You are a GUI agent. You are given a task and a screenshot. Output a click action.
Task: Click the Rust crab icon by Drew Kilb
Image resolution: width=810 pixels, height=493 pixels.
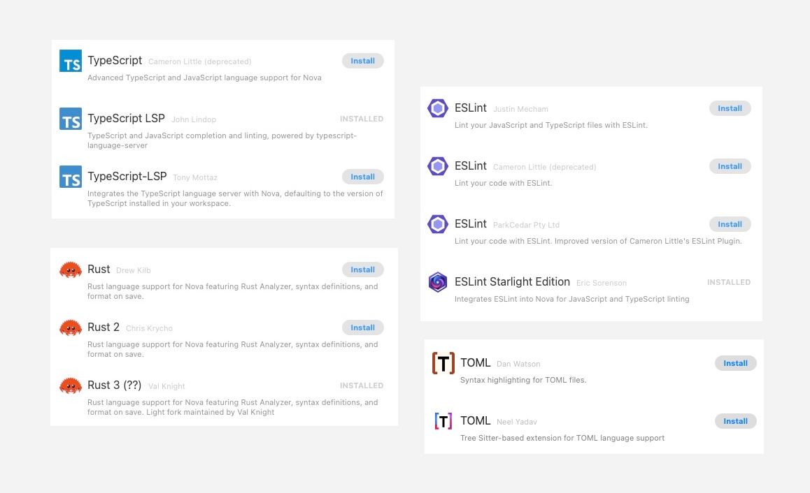point(71,270)
